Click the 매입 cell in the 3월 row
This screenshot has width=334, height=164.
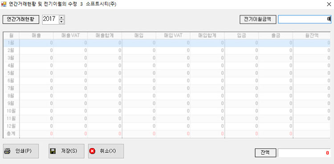click(x=139, y=58)
